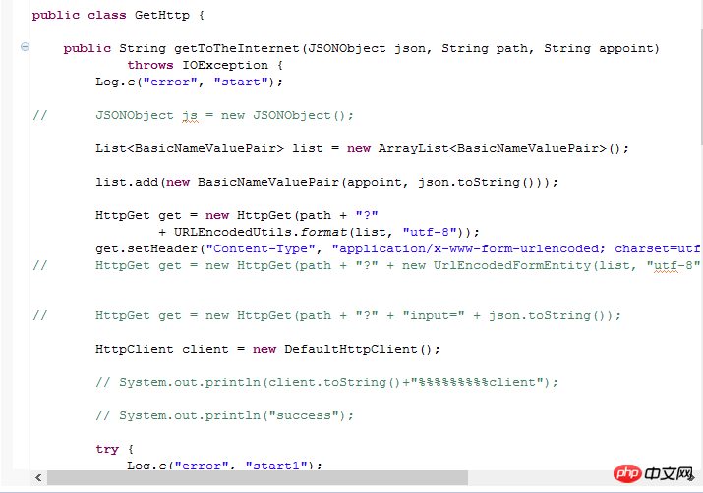
Task: Click the commented println("success") line
Action: 224,416
